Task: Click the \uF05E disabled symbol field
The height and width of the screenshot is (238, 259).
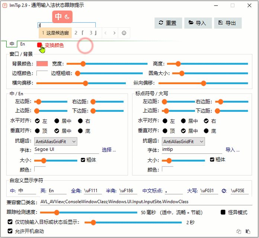Action: coord(240,191)
